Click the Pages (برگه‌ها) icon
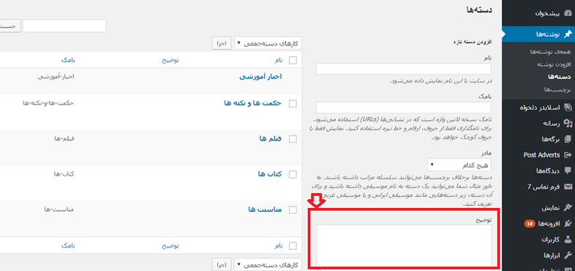The width and height of the screenshot is (575, 271). pos(568,139)
